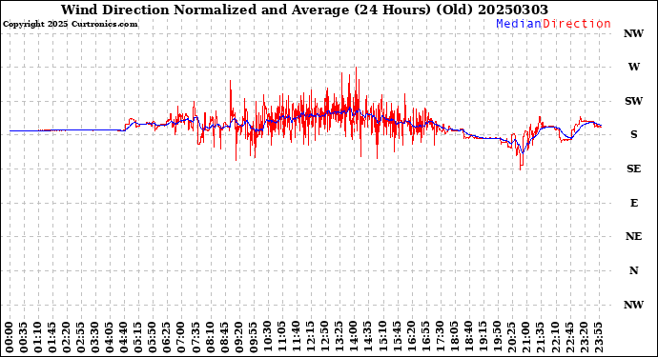Select the '08:10' time axis label
The image size is (658, 357).
[210, 337]
